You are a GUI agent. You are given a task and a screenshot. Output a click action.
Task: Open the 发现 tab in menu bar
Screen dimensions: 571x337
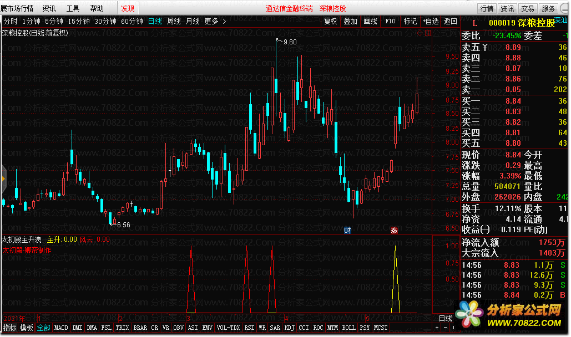pyautogui.click(x=128, y=8)
